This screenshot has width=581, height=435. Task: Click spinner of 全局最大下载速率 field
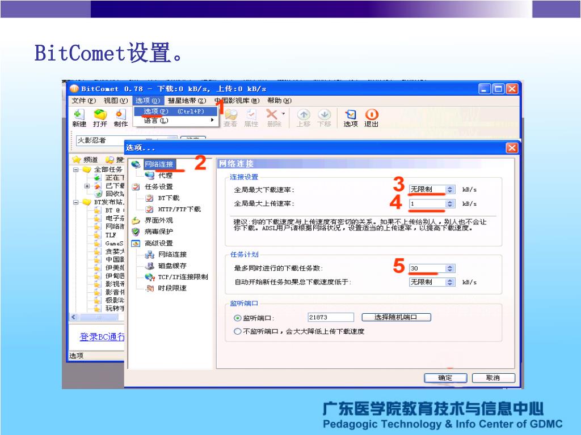tap(450, 189)
